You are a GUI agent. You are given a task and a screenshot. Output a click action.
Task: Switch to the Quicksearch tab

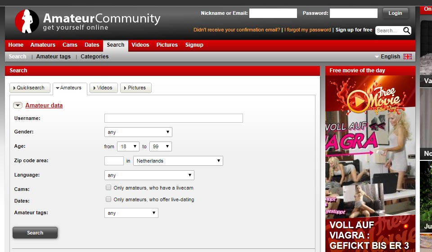30,88
